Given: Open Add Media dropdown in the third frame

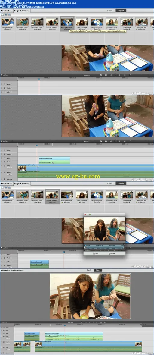Looking at the screenshot, I should pos(6,184).
